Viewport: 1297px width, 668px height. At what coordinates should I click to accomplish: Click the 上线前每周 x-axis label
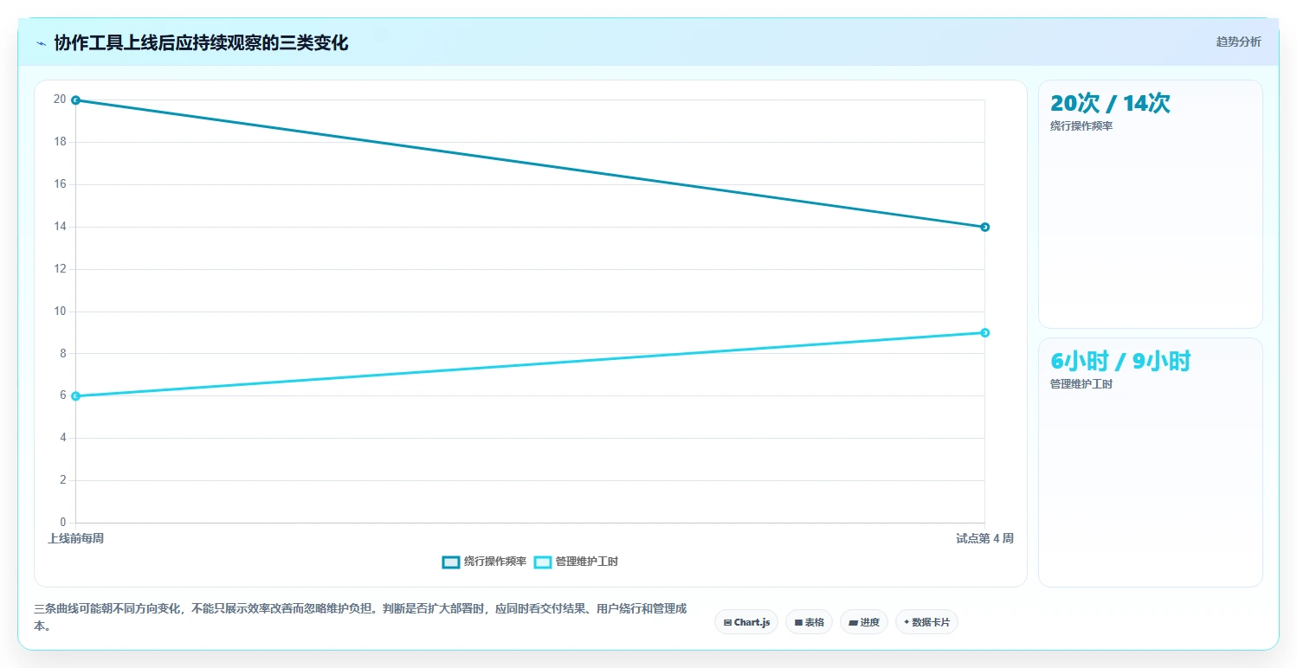pos(76,538)
